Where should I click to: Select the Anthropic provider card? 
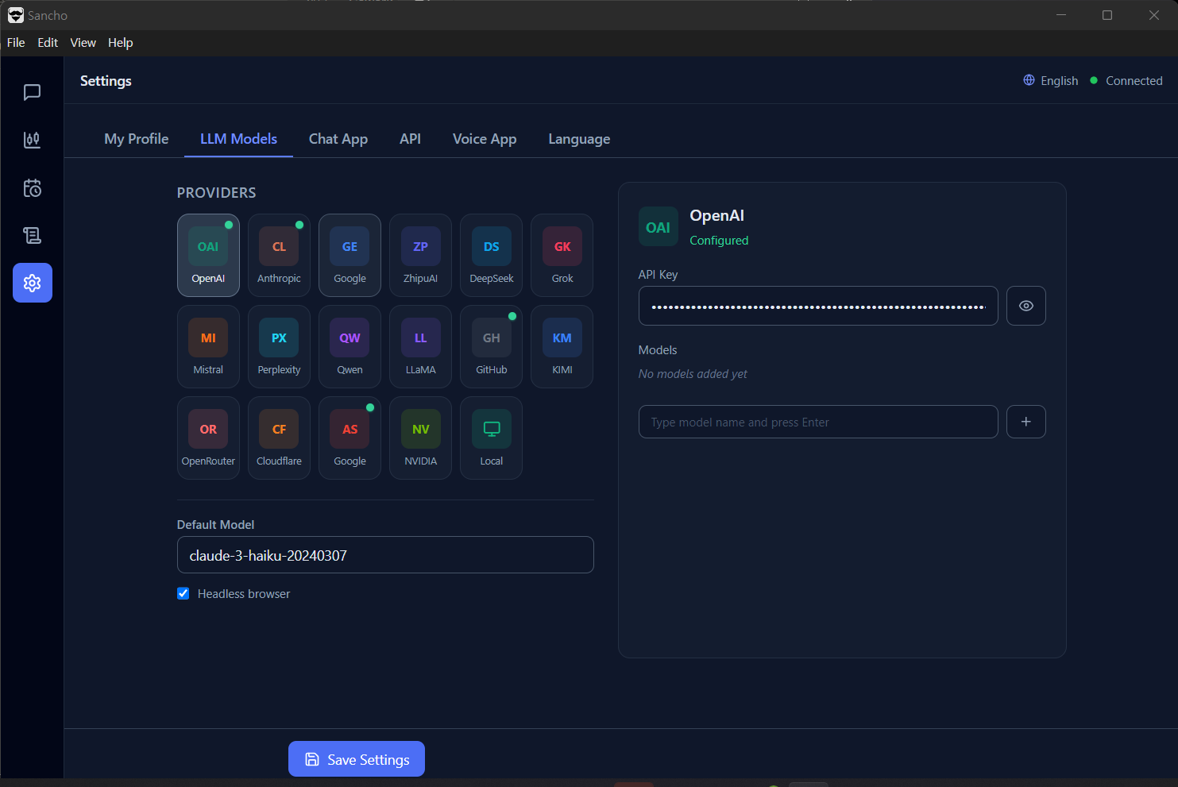279,255
